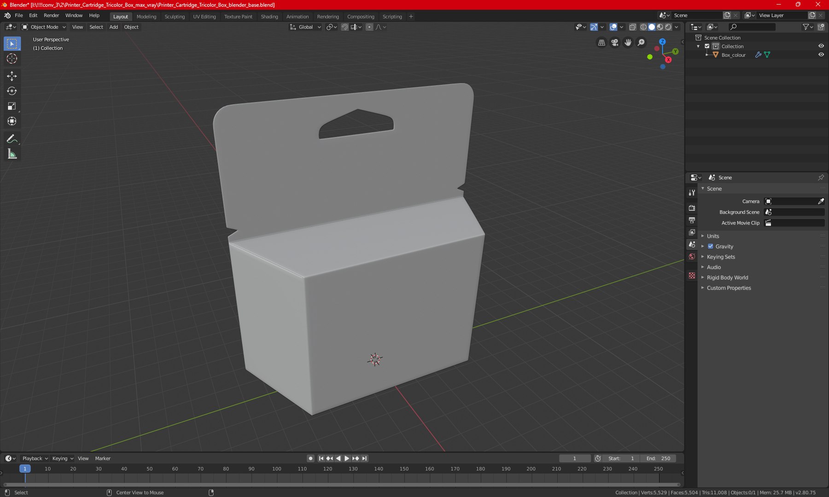Hide the Collection in outliner
This screenshot has width=829, height=497.
click(821, 46)
